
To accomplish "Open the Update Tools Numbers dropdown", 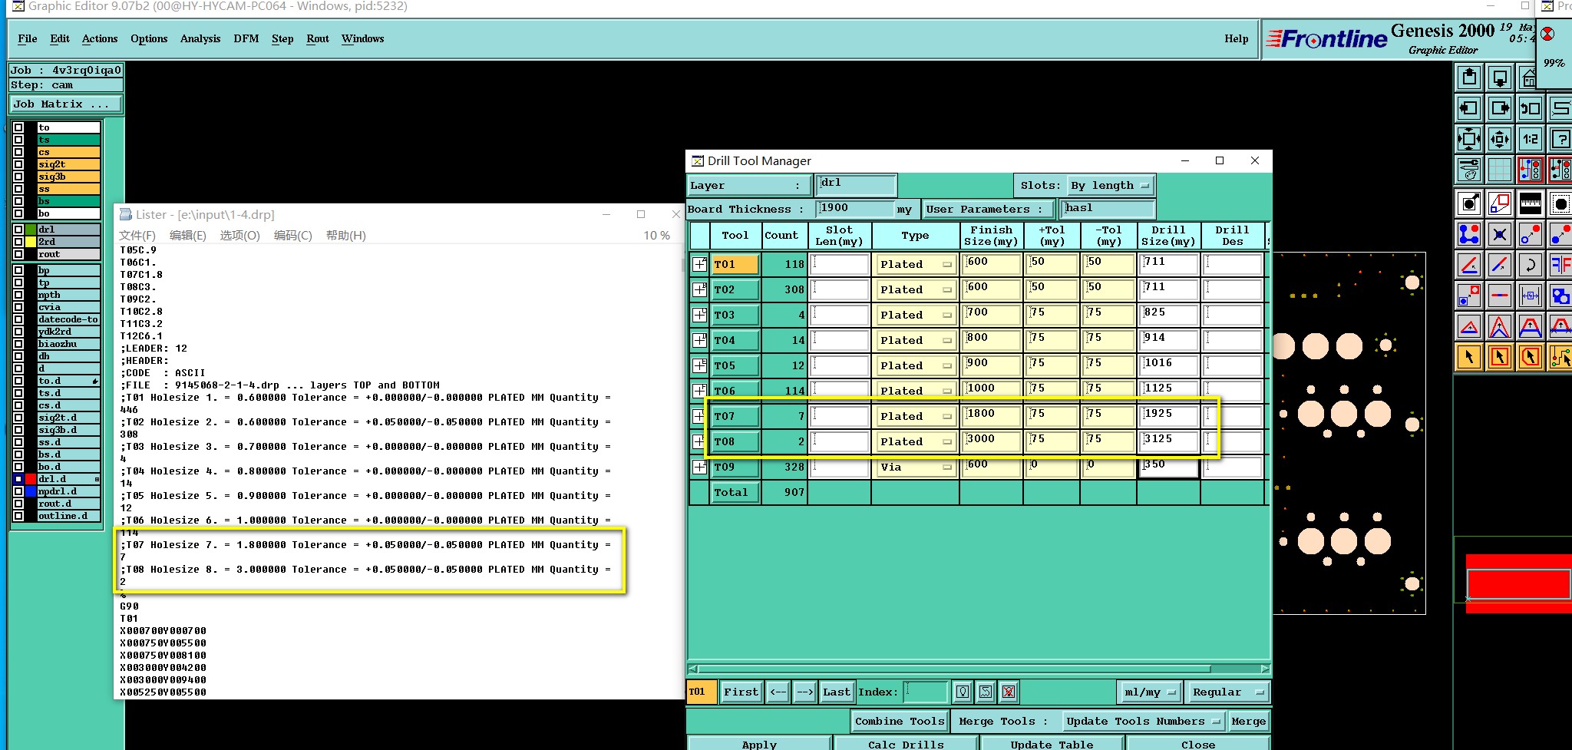I will point(1142,721).
